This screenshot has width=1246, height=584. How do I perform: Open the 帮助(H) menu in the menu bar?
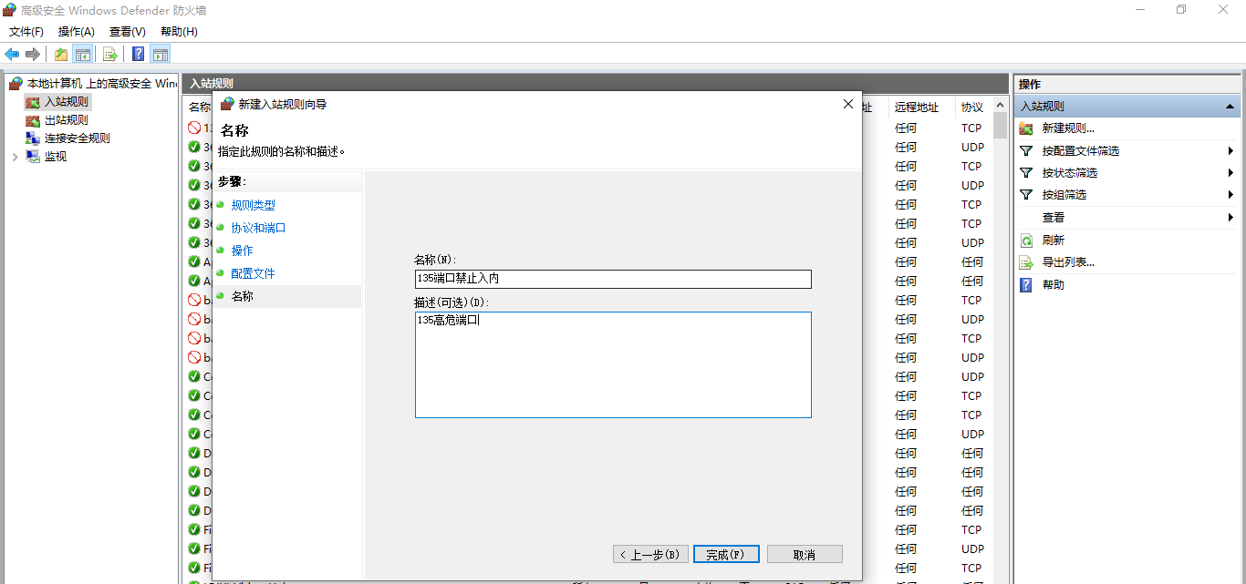pos(179,31)
